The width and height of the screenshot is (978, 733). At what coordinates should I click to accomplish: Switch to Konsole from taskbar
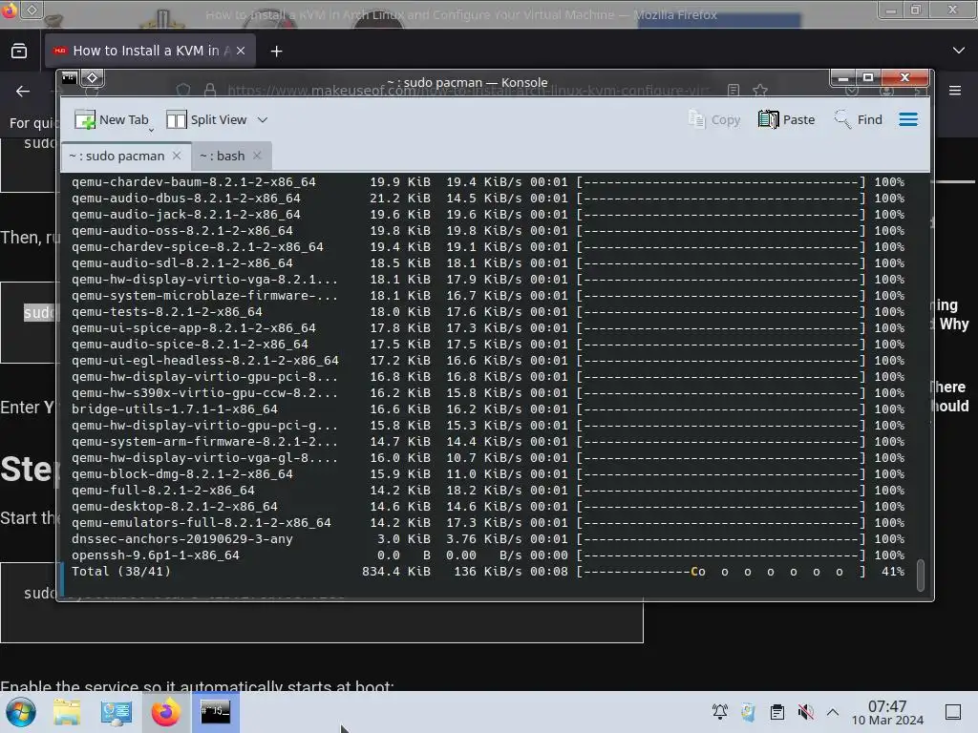[x=215, y=712]
